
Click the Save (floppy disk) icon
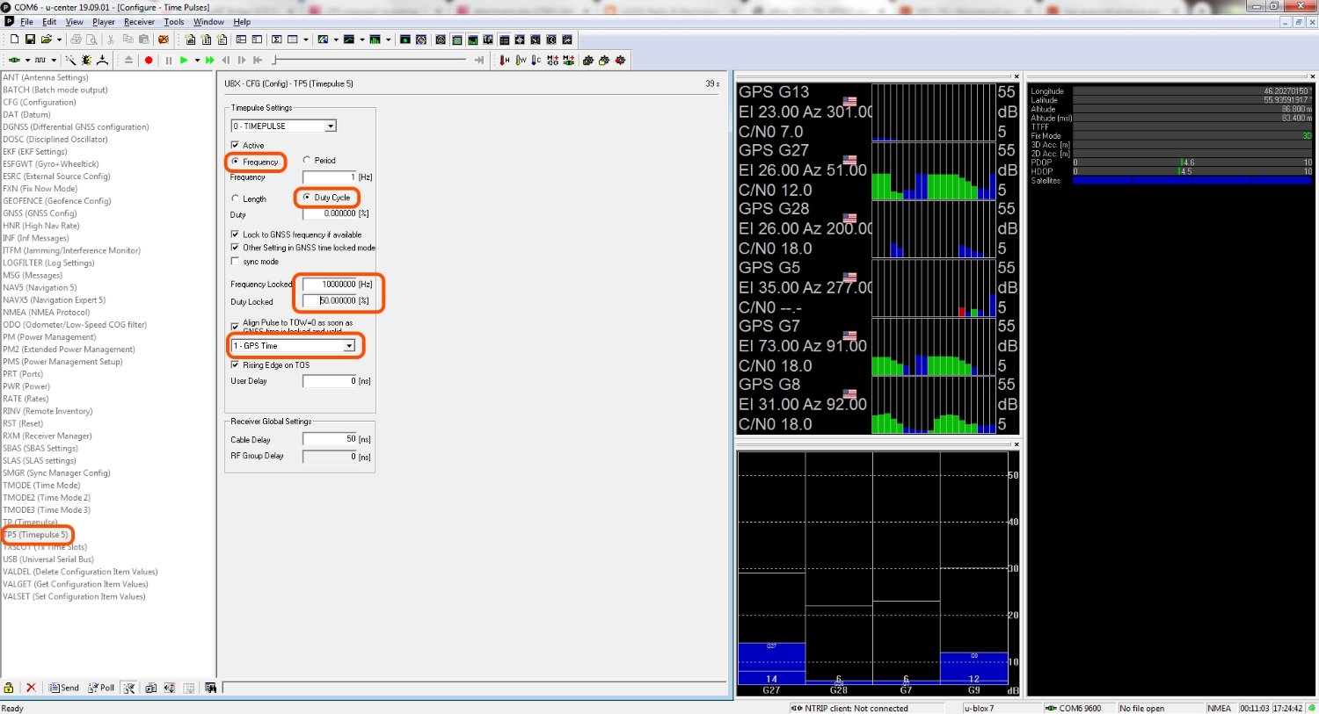[x=30, y=40]
